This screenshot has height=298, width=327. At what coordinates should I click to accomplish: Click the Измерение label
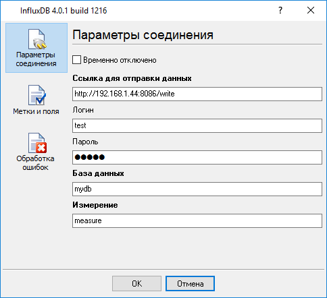point(95,205)
